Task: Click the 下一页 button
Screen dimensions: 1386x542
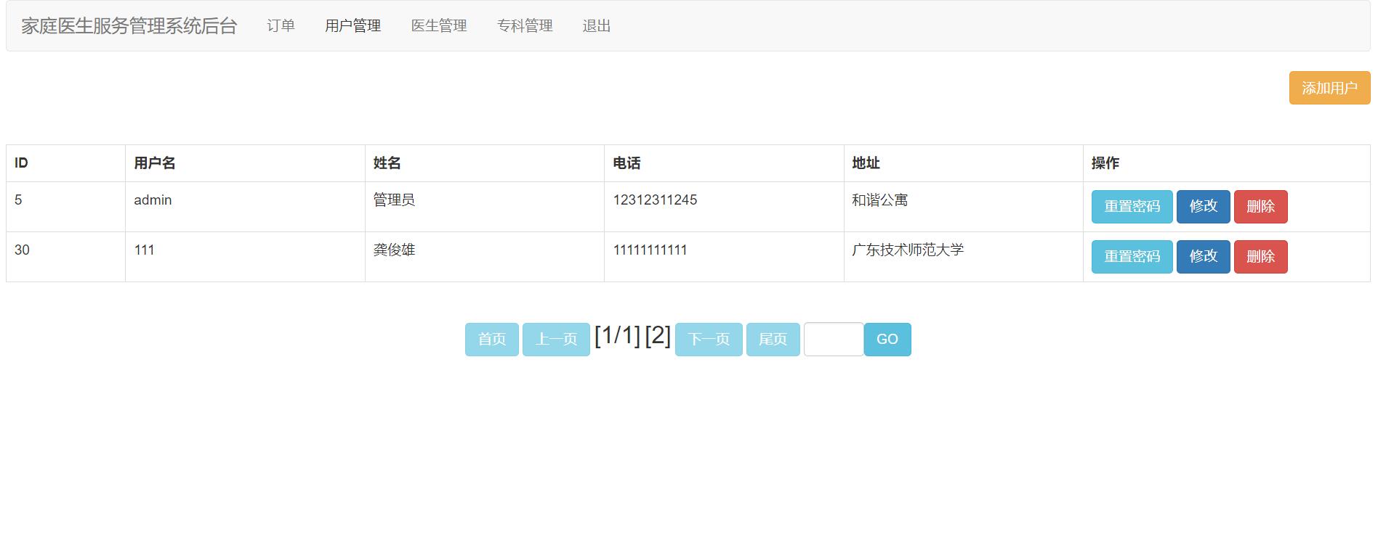Action: [x=709, y=340]
